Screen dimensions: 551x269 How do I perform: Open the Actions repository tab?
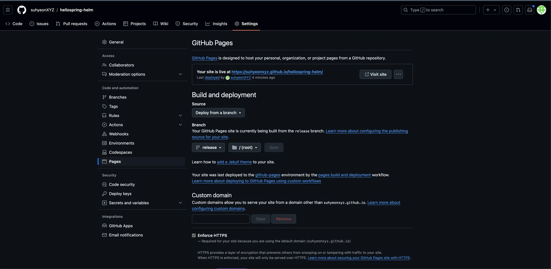[105, 24]
